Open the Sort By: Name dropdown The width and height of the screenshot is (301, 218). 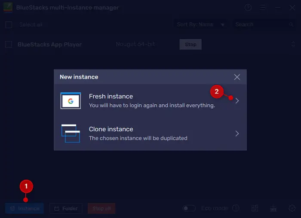(x=201, y=25)
